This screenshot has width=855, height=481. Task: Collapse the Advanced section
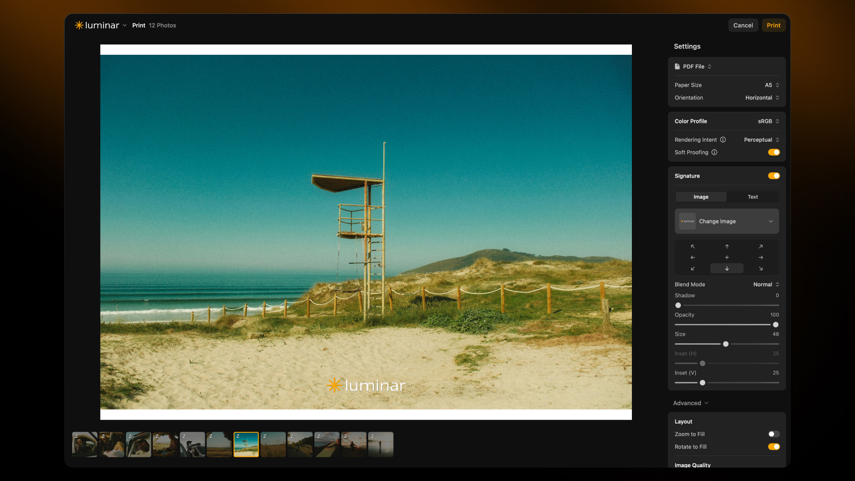point(691,403)
